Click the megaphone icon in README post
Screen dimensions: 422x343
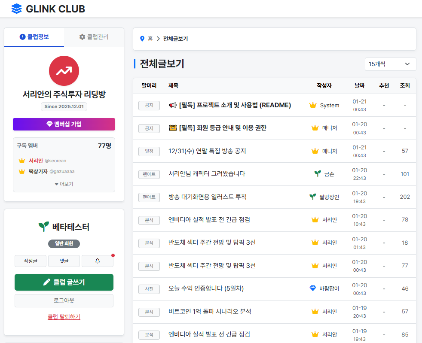173,105
